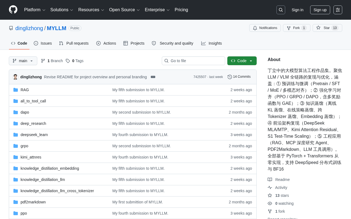
Task: Click the dapo folder icon
Action: click(16, 112)
